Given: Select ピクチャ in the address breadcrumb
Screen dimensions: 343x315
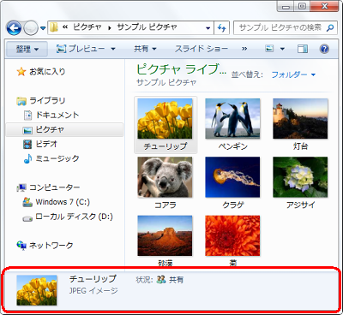Looking at the screenshot, I should click(x=87, y=27).
